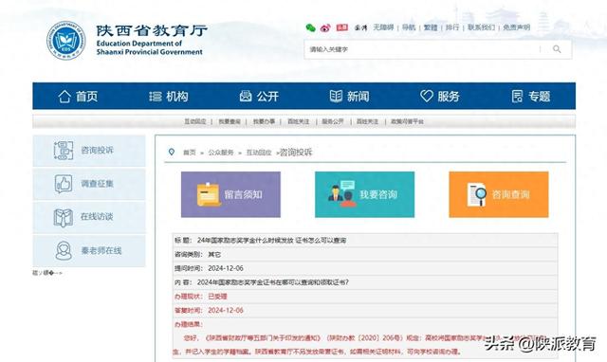Click the magnifier search icon

(557, 49)
